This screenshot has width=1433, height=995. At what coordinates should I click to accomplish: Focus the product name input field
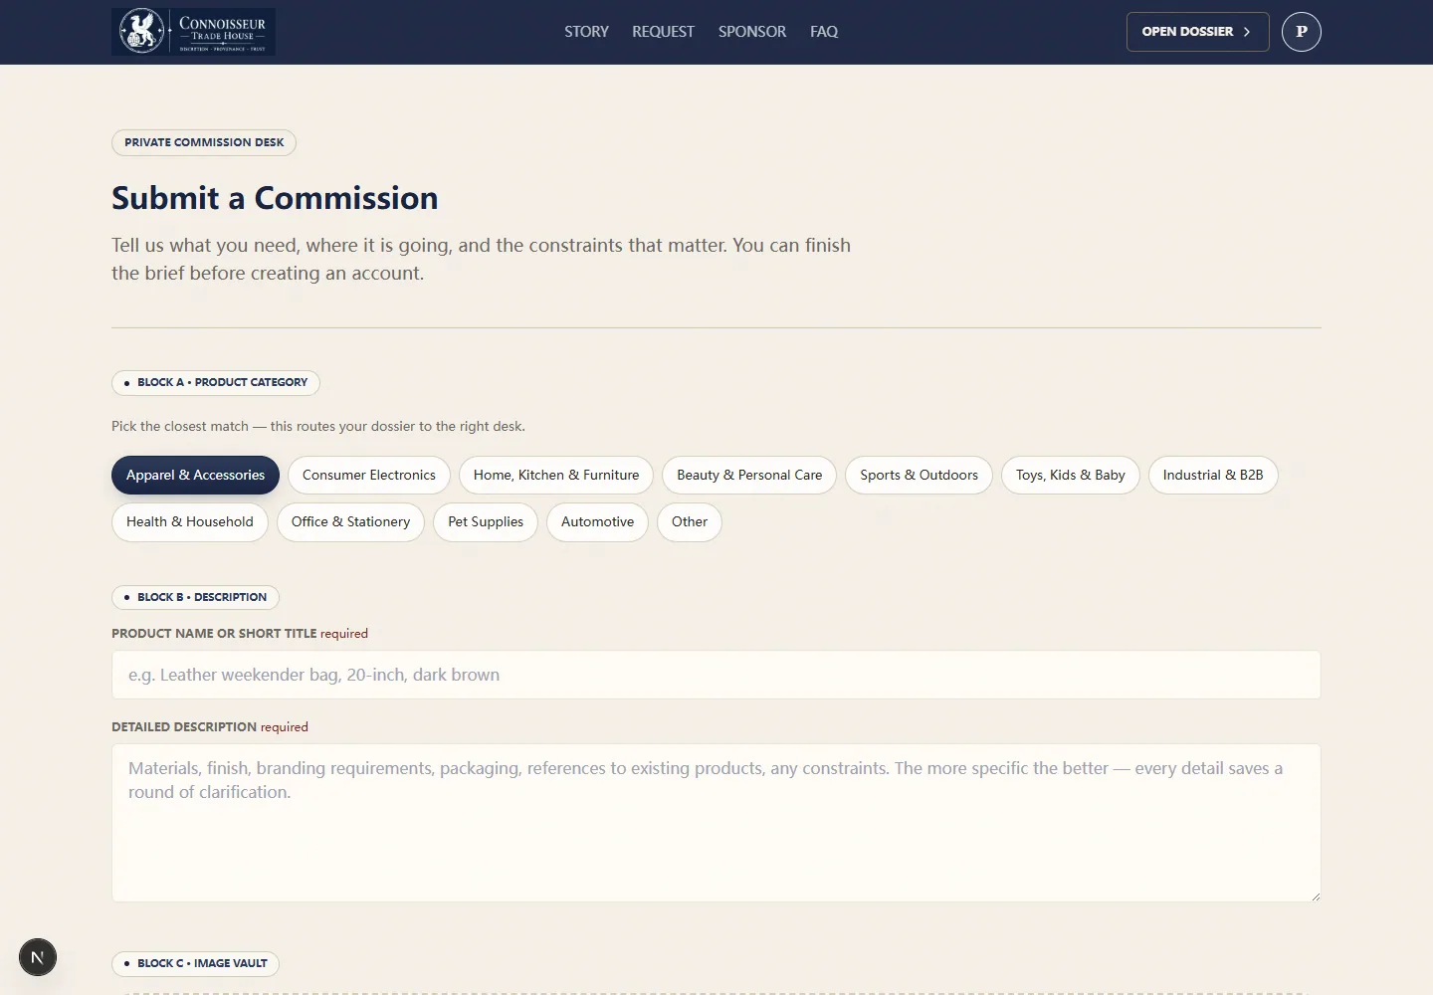pyautogui.click(x=716, y=675)
